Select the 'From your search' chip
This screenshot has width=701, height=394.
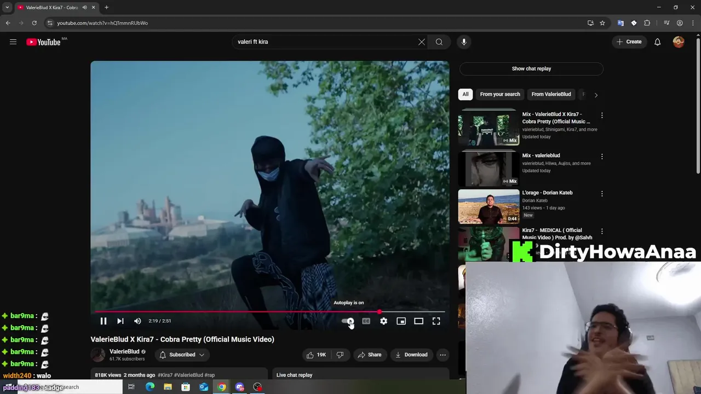click(x=500, y=94)
